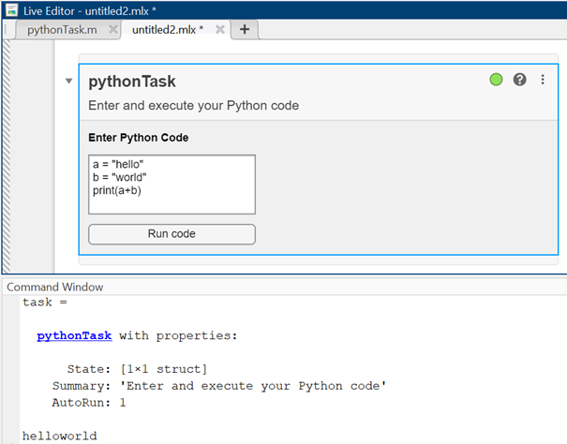The height and width of the screenshot is (444, 567).
Task: Click the print(a+b) code line
Action: pos(117,190)
